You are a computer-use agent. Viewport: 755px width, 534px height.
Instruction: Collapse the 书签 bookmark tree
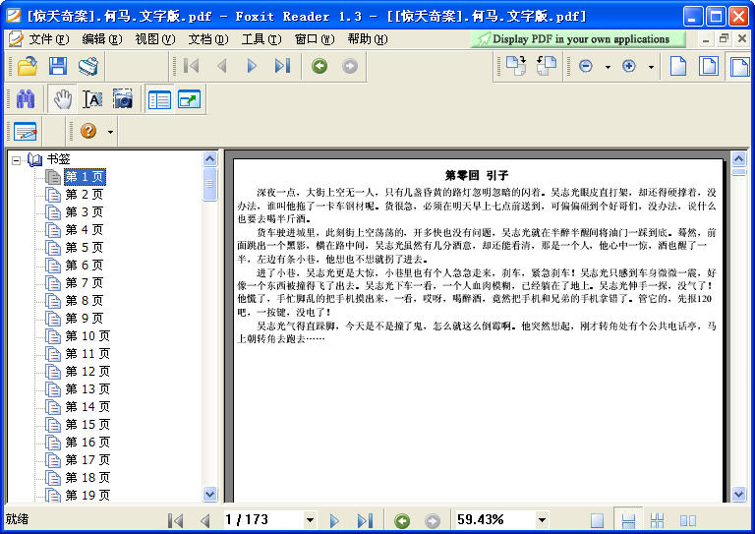(x=16, y=160)
